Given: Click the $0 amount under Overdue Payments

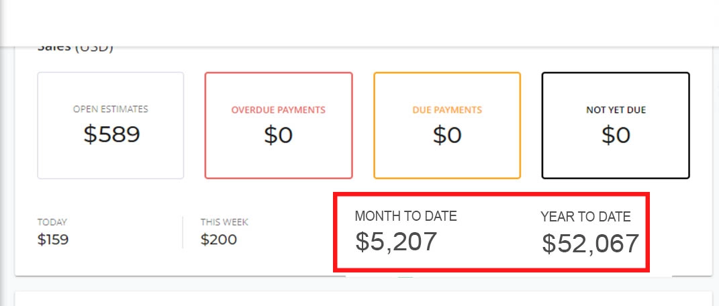Looking at the screenshot, I should click(279, 136).
